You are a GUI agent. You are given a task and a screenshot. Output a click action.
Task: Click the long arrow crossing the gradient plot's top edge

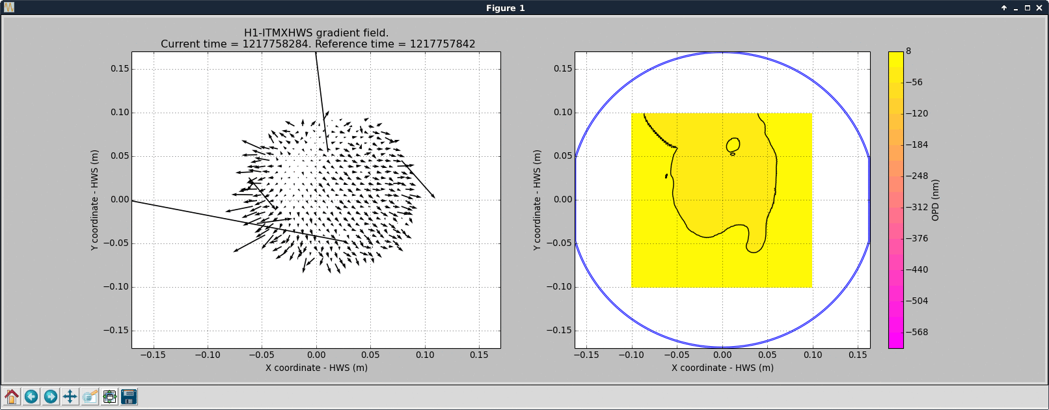[x=321, y=101]
